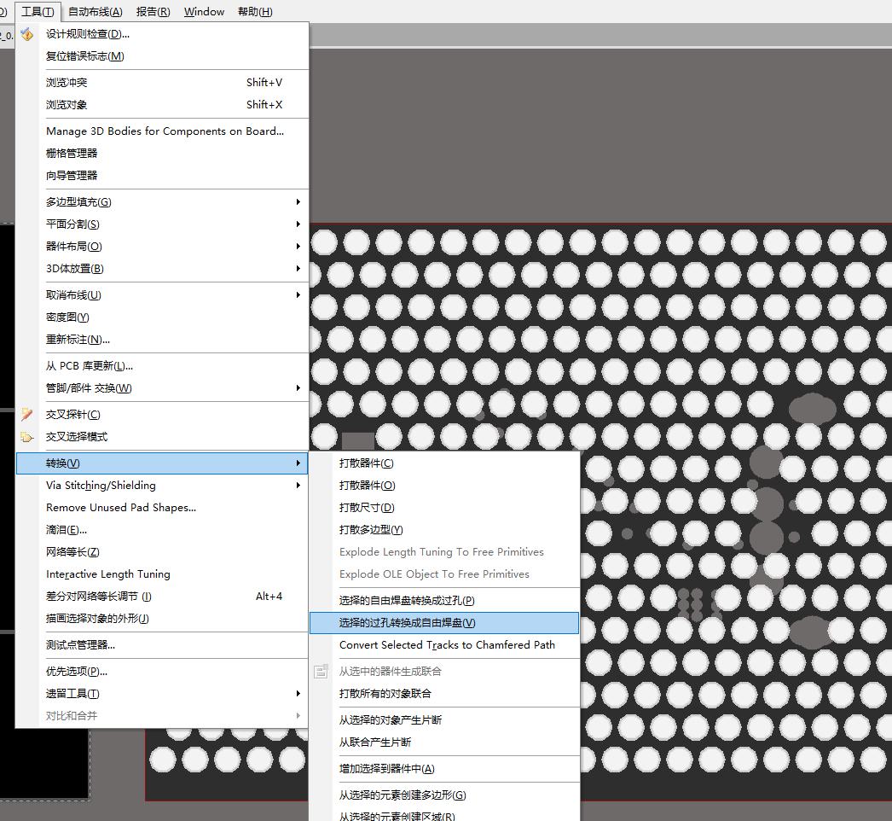Click the cross probe pencil icon
Image resolution: width=892 pixels, height=821 pixels.
coord(27,415)
